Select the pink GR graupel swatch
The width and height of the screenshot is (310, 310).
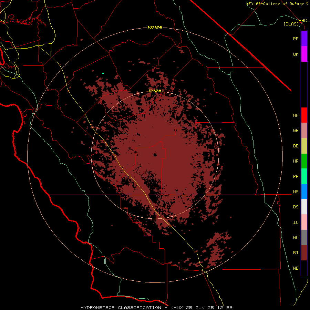click(x=304, y=131)
